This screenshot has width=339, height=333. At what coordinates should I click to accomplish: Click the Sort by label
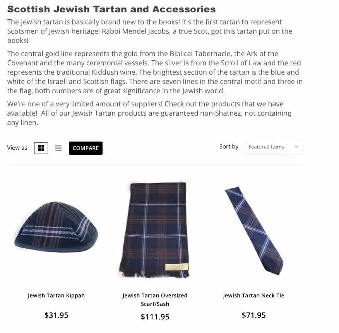click(229, 147)
